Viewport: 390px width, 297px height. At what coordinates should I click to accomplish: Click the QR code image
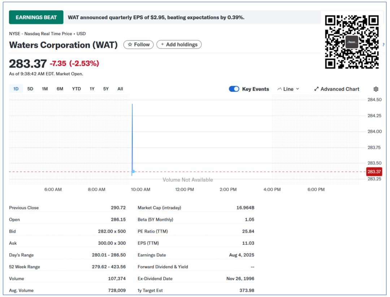(x=351, y=42)
